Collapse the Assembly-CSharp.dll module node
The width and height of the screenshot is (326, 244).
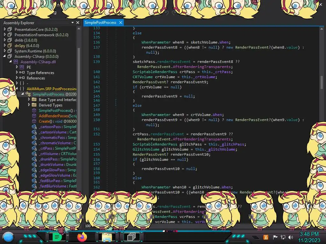tap(11, 61)
